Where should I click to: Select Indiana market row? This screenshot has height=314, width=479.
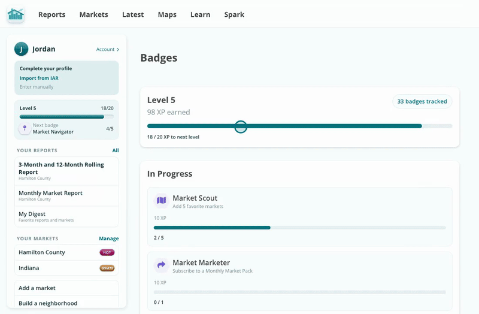(x=66, y=268)
